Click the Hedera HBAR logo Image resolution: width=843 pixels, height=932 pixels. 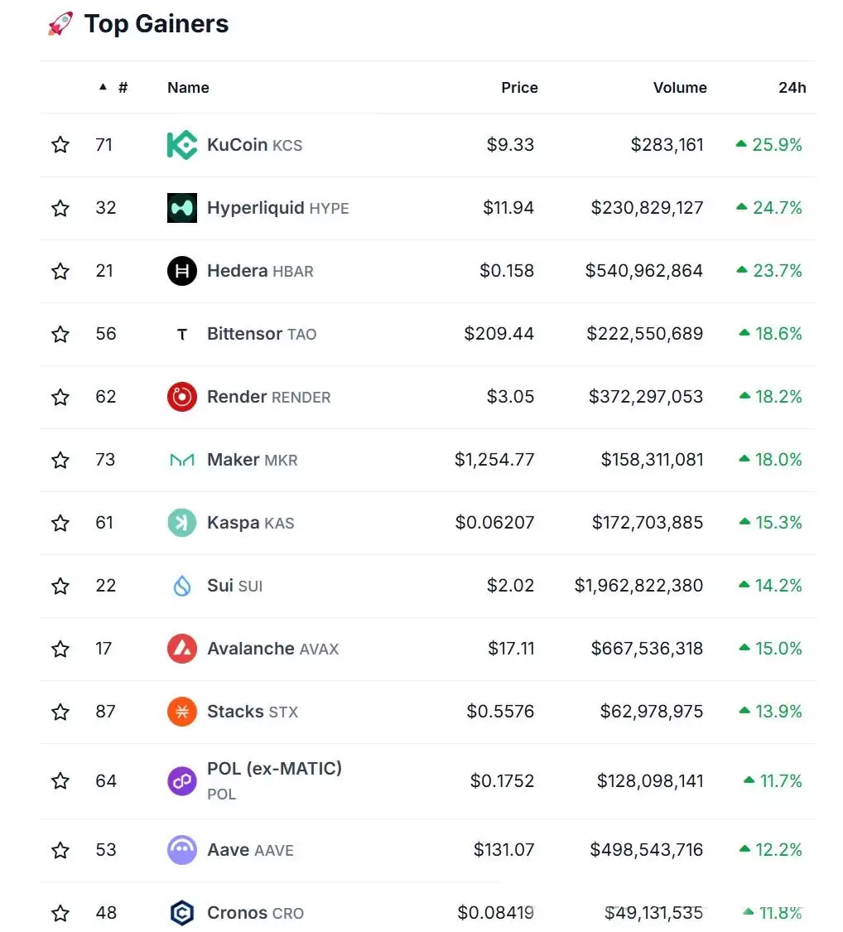[181, 271]
